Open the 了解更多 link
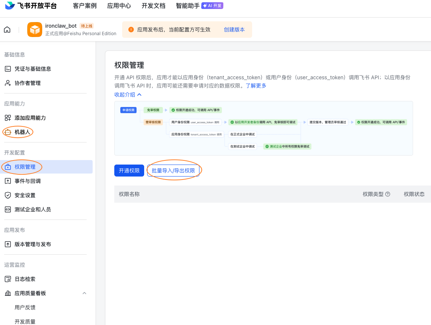This screenshot has height=325, width=431. coord(256,86)
